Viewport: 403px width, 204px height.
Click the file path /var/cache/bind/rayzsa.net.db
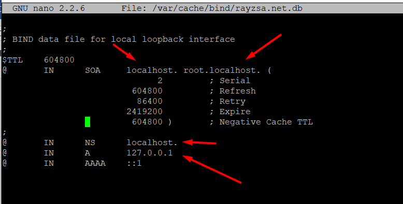227,8
